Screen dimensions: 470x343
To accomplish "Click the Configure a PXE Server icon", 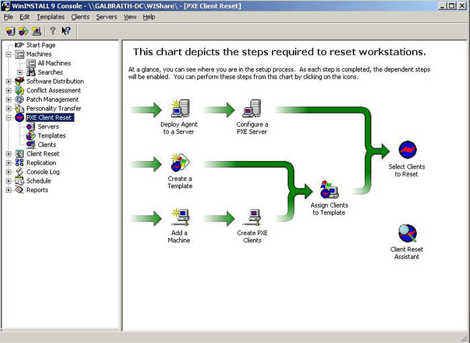I will point(251,108).
